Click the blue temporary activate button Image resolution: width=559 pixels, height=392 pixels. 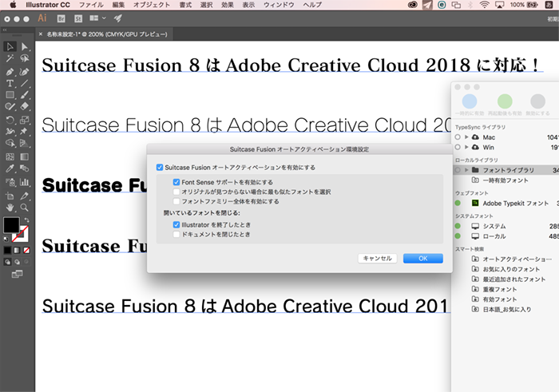[470, 101]
